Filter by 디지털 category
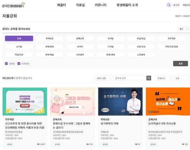This screenshot has width=190, height=150. [111, 46]
